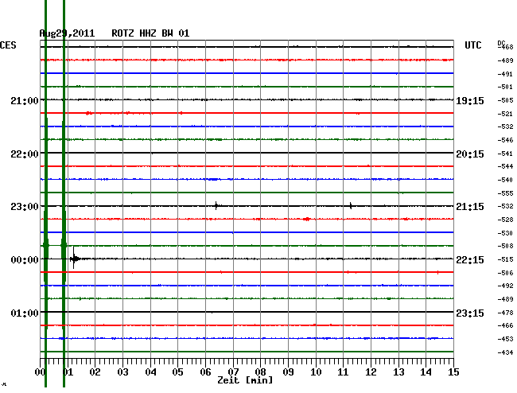Click the seismic spike on the 00:00 trace
Screen dimensions: 517x393
[74, 258]
